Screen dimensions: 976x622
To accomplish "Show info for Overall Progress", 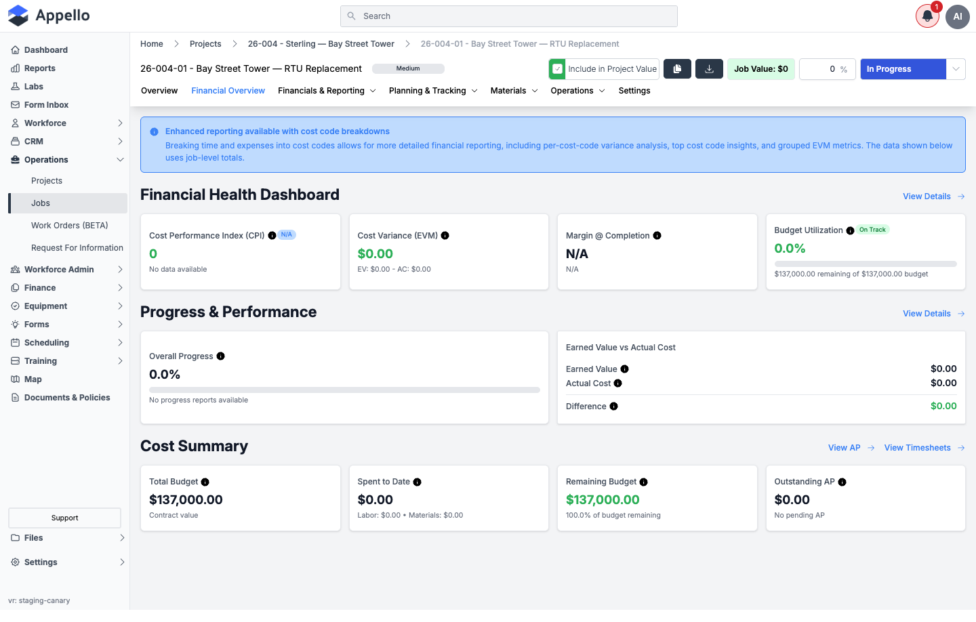I will (220, 356).
